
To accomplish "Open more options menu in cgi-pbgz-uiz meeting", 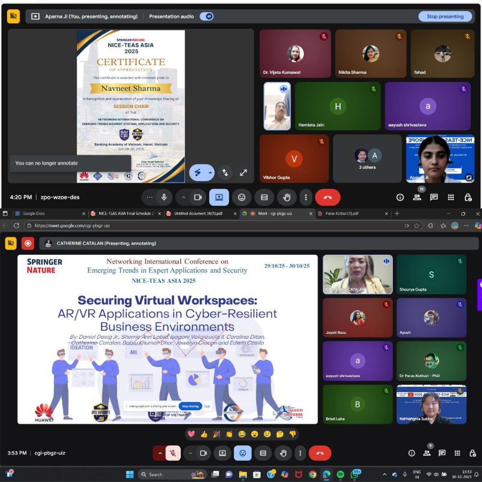I will [x=300, y=453].
